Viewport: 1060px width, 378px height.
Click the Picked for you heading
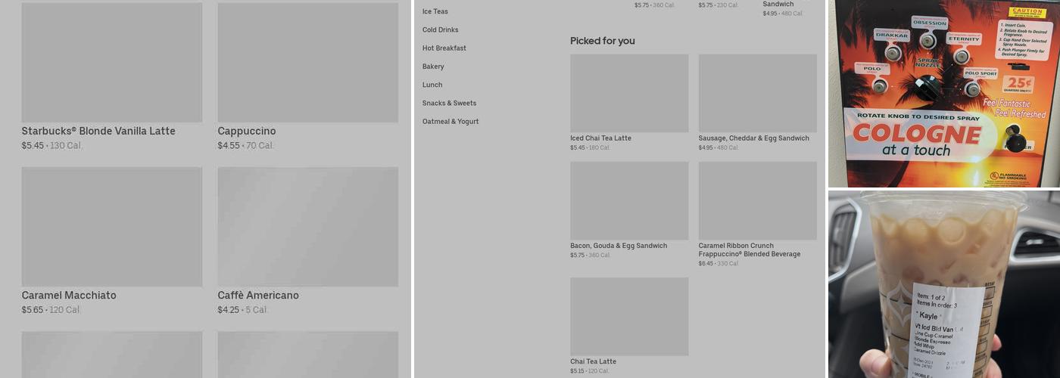point(603,41)
